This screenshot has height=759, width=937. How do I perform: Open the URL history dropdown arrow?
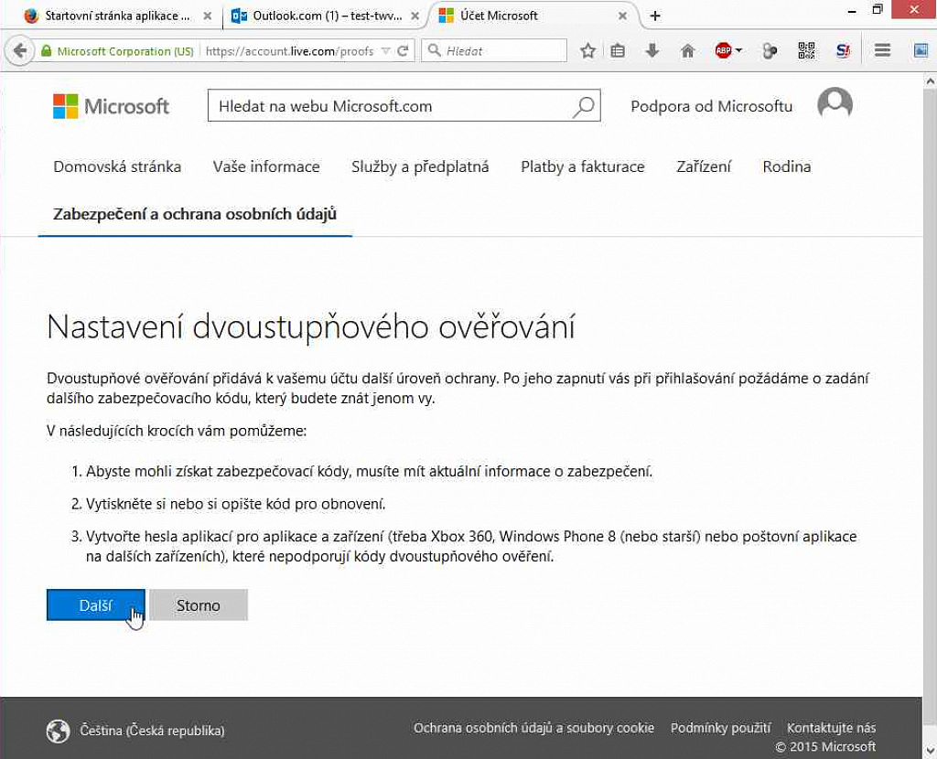click(386, 51)
